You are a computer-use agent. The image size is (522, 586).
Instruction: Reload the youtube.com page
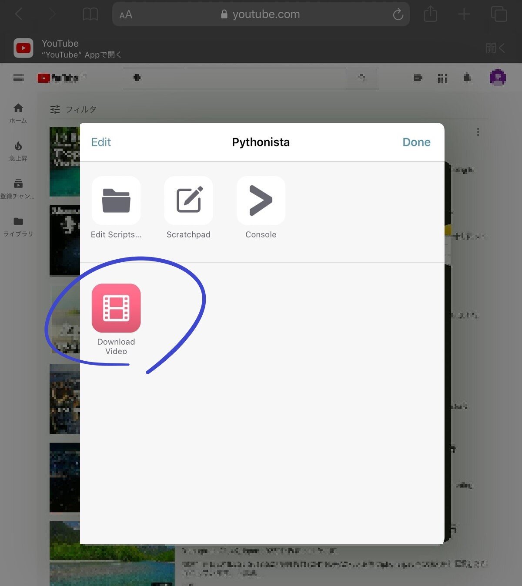(x=398, y=14)
